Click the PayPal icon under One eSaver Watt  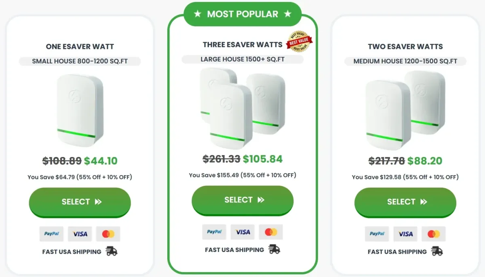coord(51,234)
